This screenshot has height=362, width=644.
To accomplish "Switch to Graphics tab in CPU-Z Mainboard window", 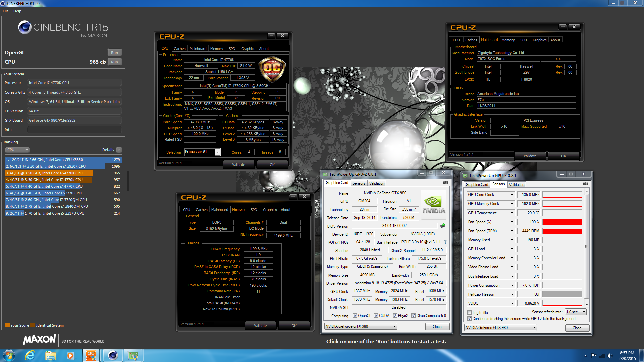I will coord(539,40).
